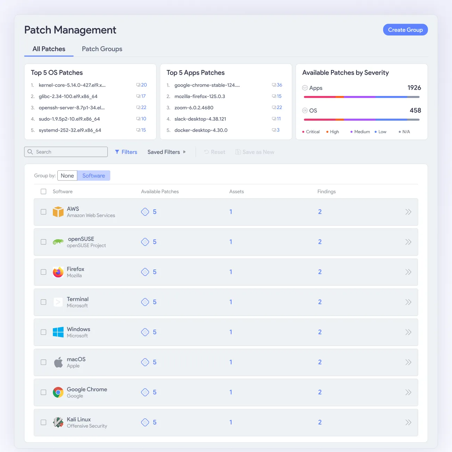Click the device icon next to google-chrome-stable count
Screen dimensions: 452x452
(274, 85)
